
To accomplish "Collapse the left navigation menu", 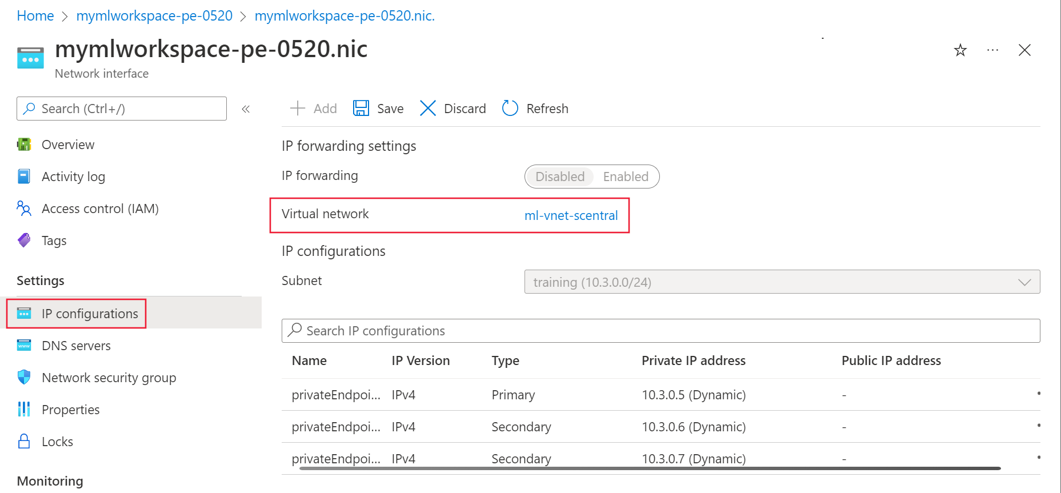I will click(x=246, y=109).
